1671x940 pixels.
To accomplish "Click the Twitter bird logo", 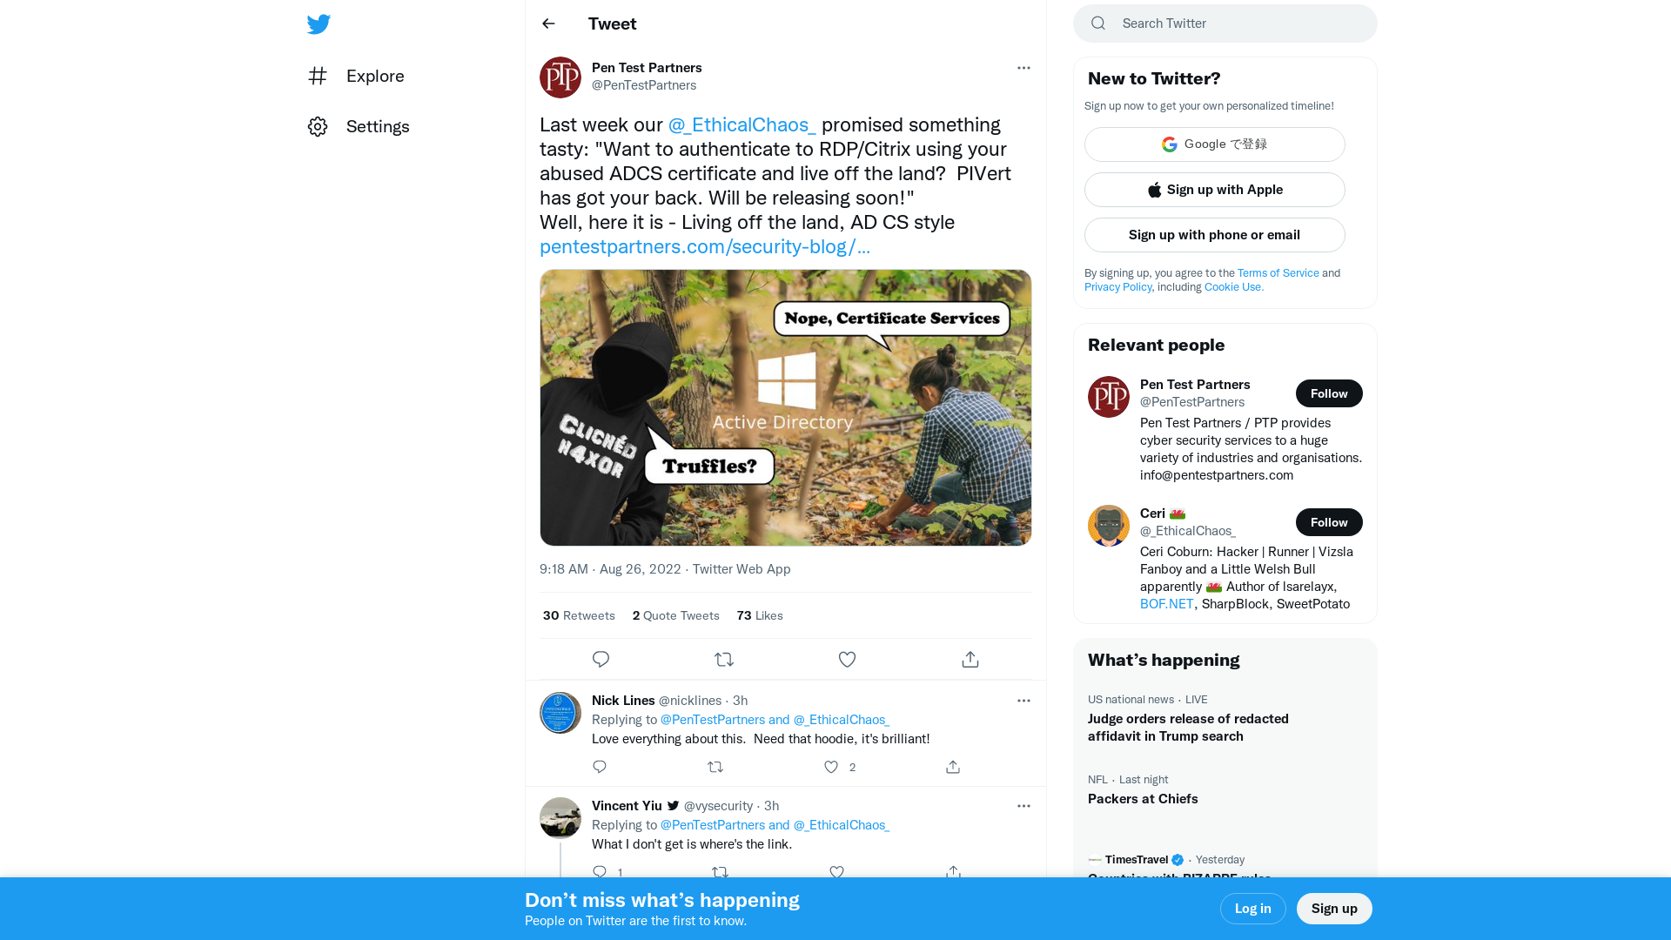I will (x=319, y=24).
